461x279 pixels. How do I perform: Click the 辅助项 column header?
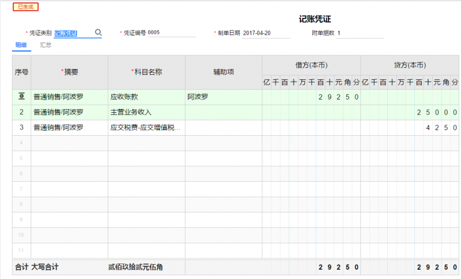(224, 72)
